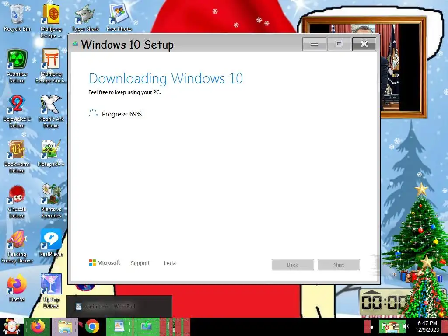Open the Notepad++ desktop shortcut
The height and width of the screenshot is (336, 448).
[51, 153]
